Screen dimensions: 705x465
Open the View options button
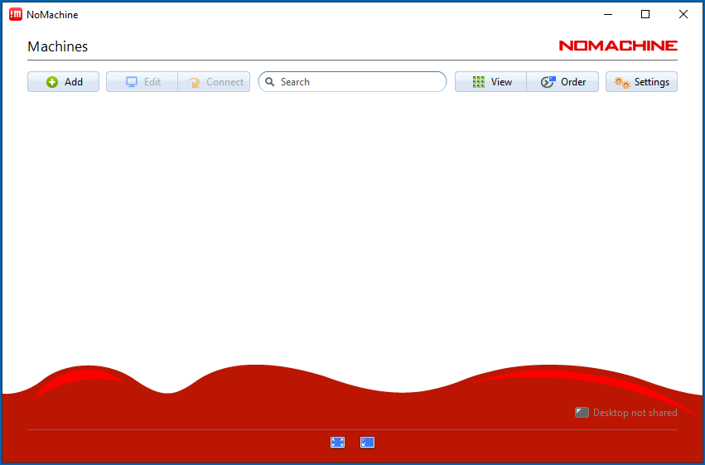490,82
